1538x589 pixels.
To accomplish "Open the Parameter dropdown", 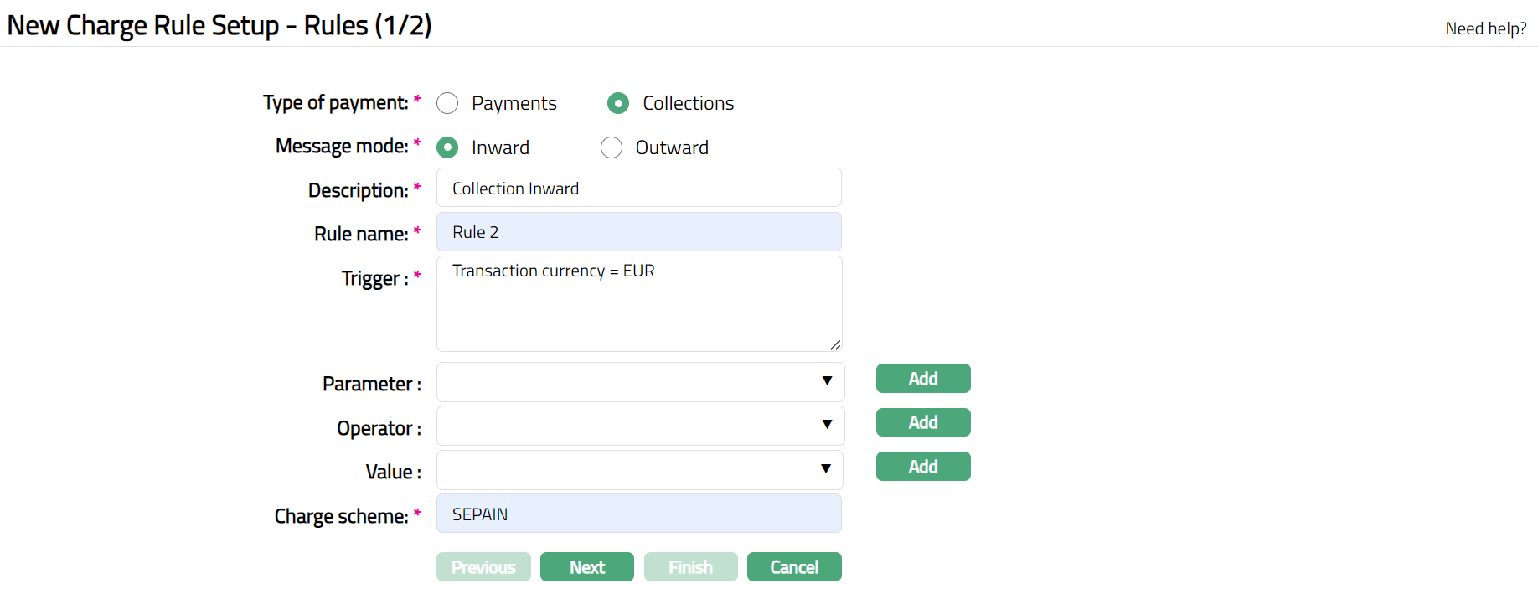I will pyautogui.click(x=640, y=381).
